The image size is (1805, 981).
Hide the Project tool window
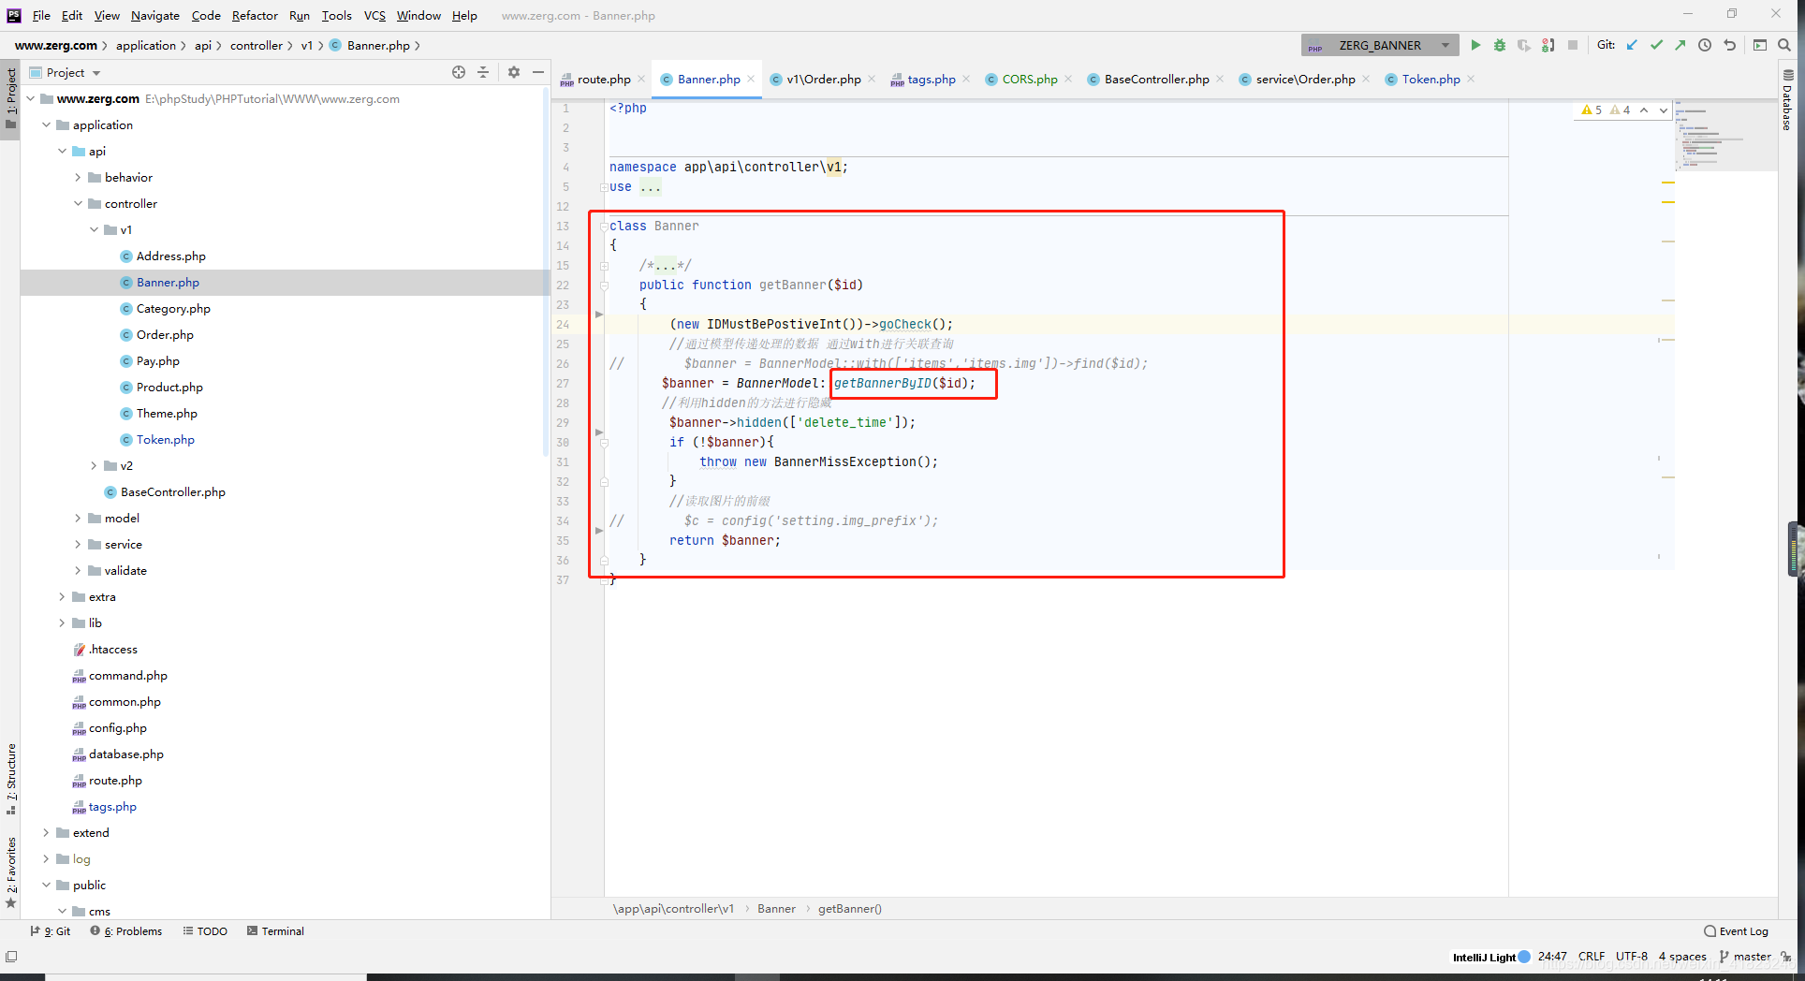pyautogui.click(x=538, y=72)
